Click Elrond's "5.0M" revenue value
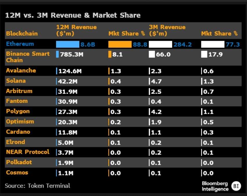Screen dimensions: 247x196 (x=66, y=143)
